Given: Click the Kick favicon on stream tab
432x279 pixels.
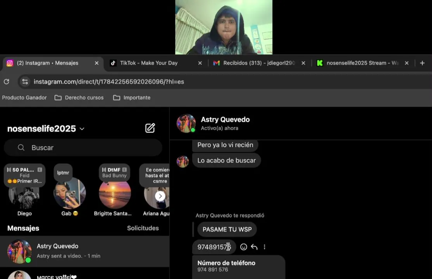Looking at the screenshot, I should point(320,63).
